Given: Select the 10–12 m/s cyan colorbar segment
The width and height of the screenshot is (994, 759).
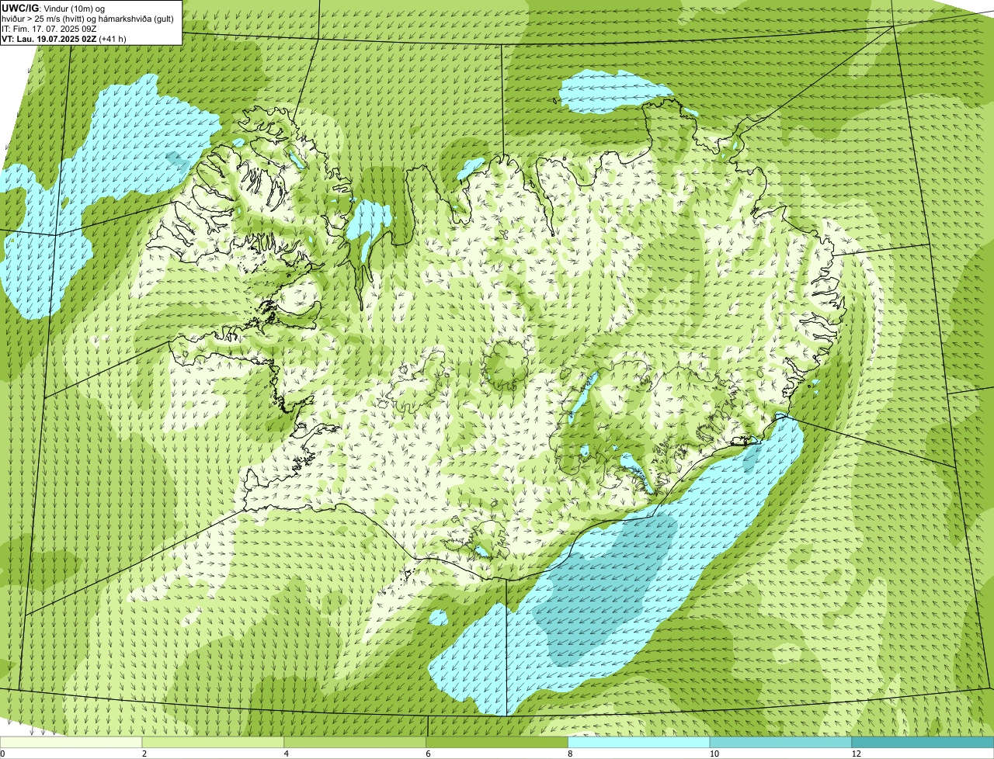Looking at the screenshot, I should [x=781, y=743].
